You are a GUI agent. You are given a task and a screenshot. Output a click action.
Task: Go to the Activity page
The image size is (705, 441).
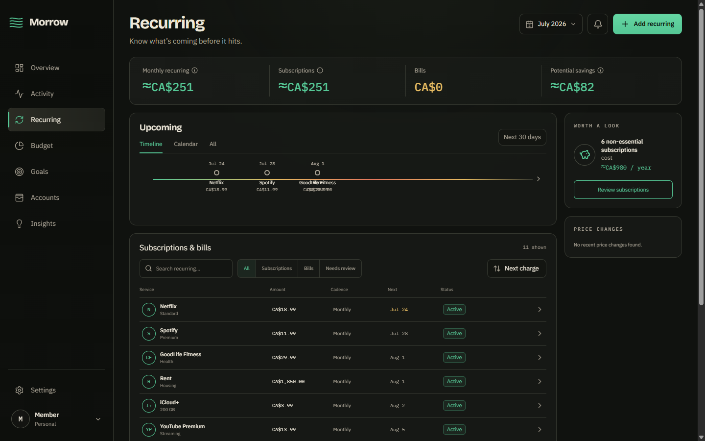pos(56,94)
